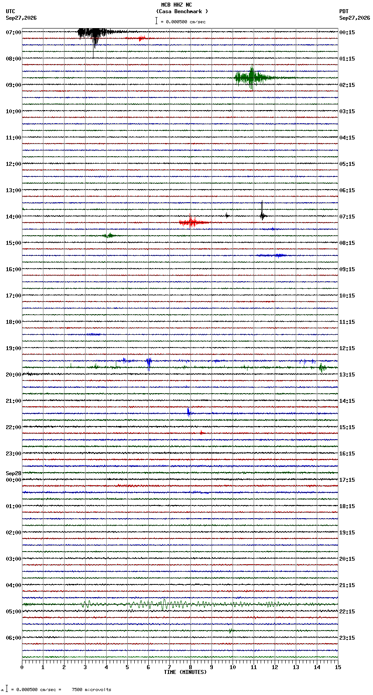Image resolution: width=373 pixels, height=695 pixels.
Task: Click the '03:00' UTC time label
Action: pyautogui.click(x=14, y=559)
